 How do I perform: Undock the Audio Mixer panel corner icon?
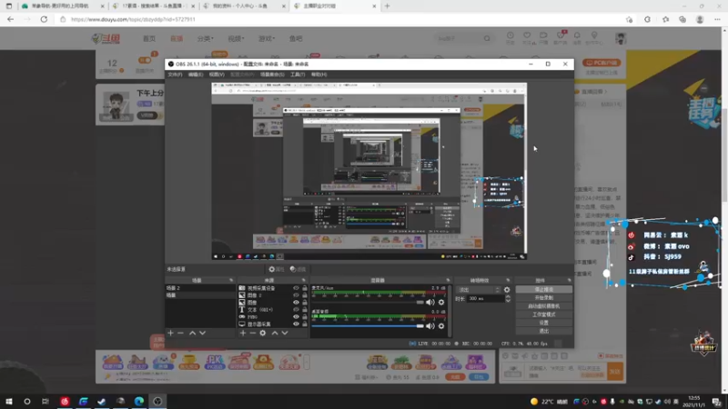(x=448, y=280)
